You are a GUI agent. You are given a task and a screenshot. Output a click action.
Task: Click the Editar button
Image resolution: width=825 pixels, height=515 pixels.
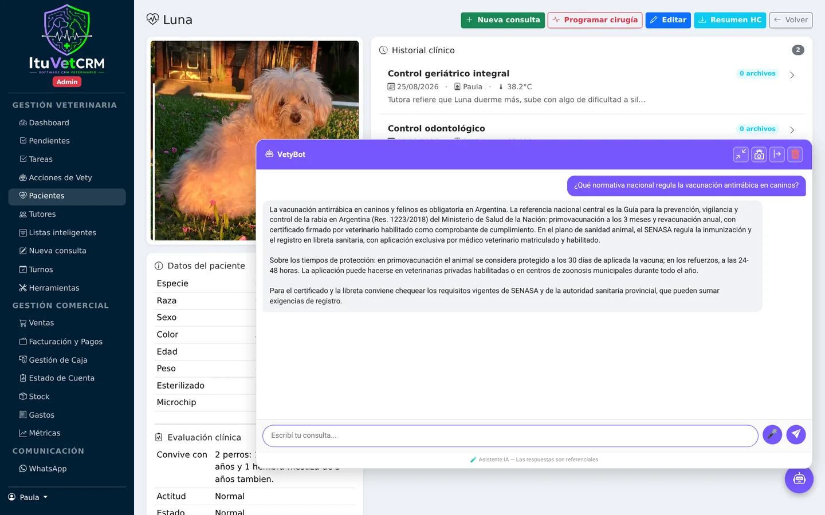[668, 20]
